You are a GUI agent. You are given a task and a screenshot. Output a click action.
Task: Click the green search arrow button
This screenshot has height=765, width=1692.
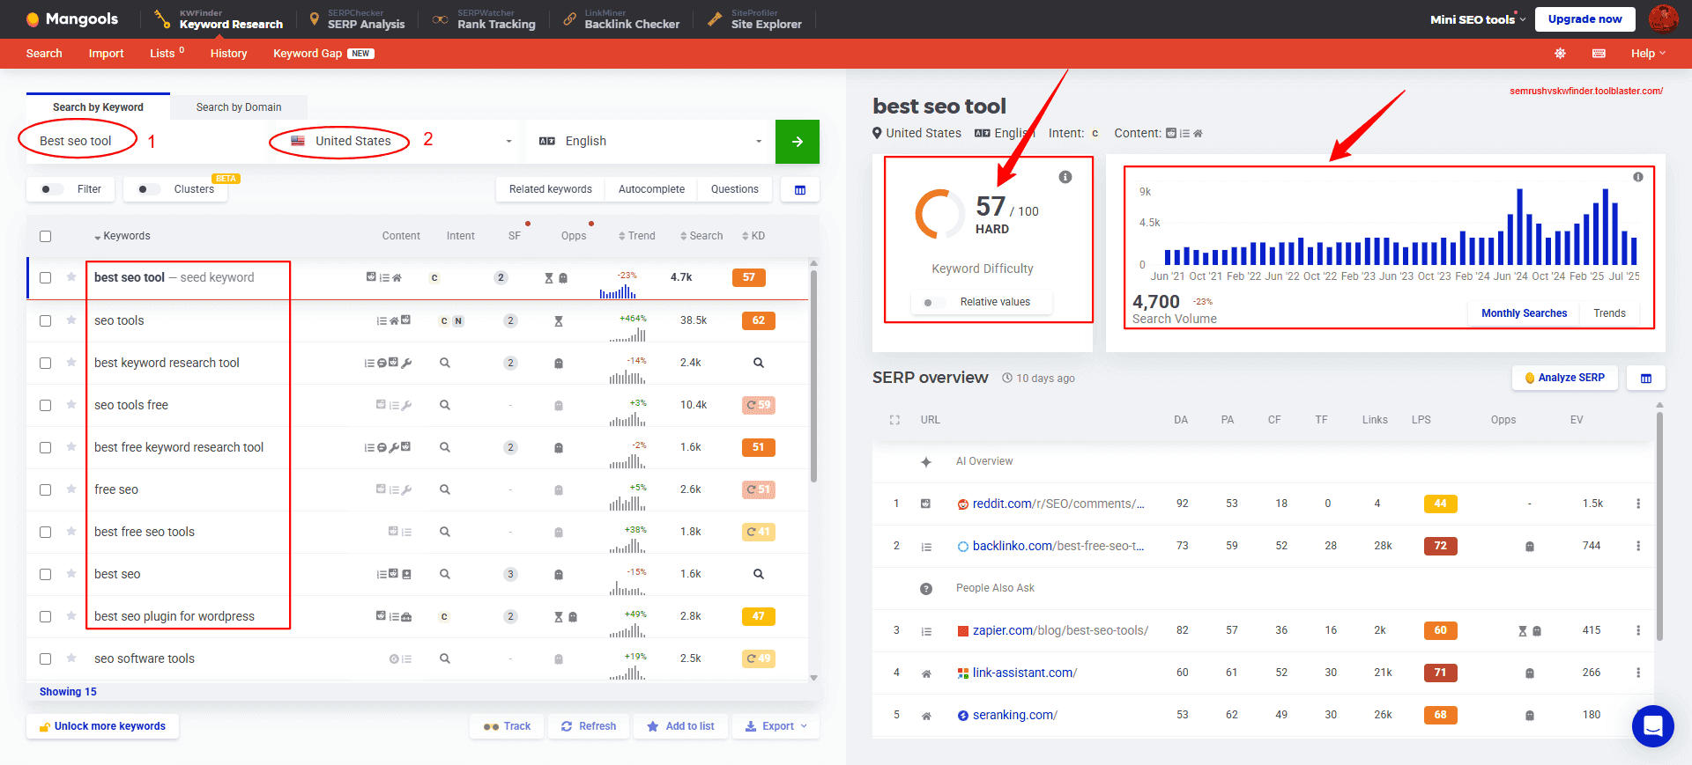point(798,142)
